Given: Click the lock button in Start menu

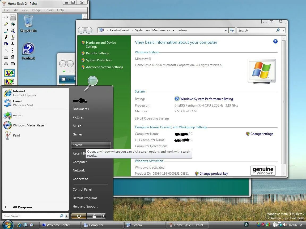Looking at the screenshot, I should (94, 216).
